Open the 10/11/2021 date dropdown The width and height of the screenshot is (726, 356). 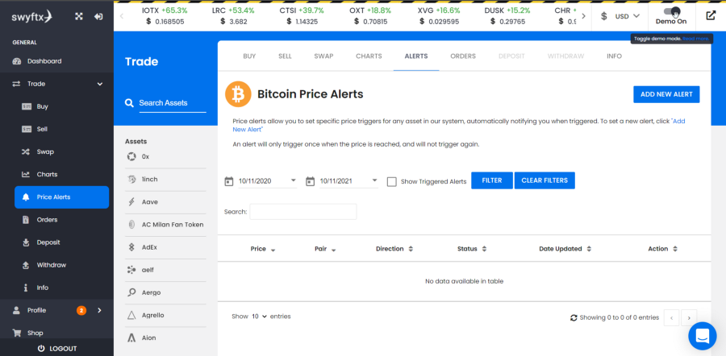tap(348, 181)
